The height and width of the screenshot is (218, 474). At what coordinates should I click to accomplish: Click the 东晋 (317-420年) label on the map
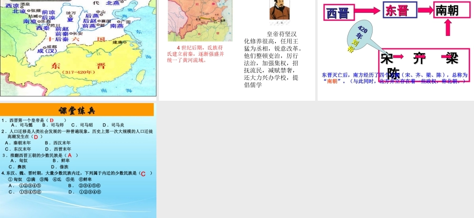point(78,68)
